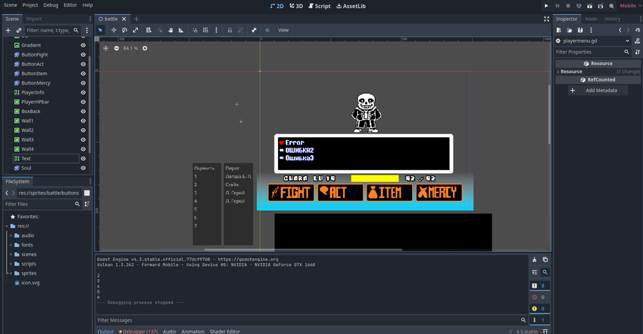Open the viewport View menu
The image size is (643, 334).
click(284, 30)
